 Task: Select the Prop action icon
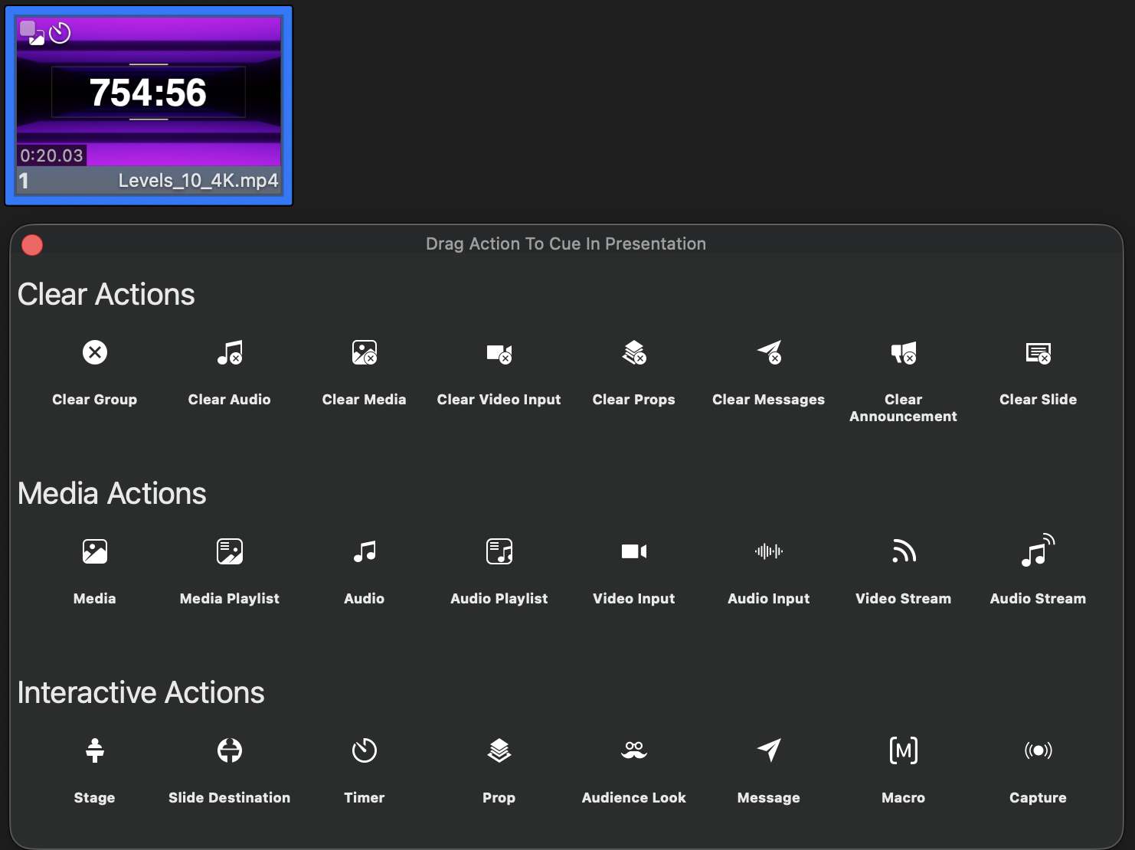pos(499,750)
